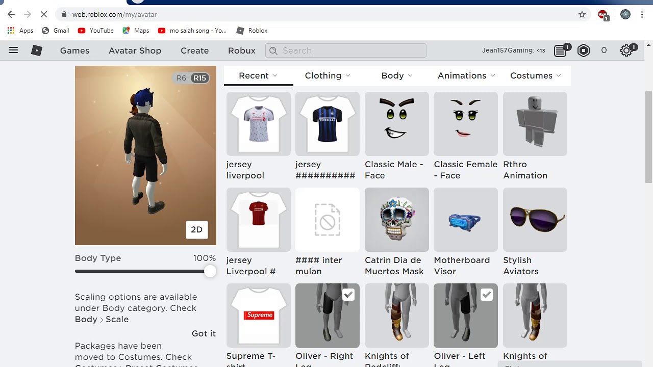
Task: Click the Roblox logo home icon
Action: [37, 50]
